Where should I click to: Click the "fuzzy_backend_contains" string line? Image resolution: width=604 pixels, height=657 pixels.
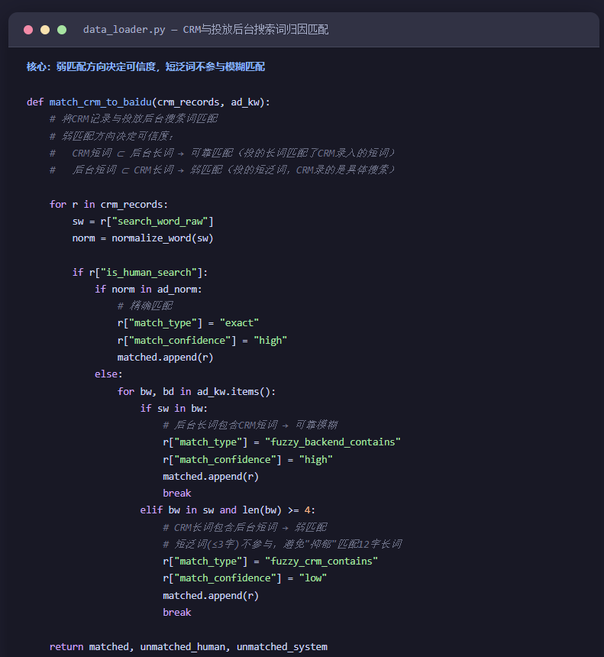click(282, 442)
